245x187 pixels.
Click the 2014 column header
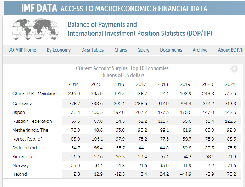pyautogui.click(x=74, y=84)
